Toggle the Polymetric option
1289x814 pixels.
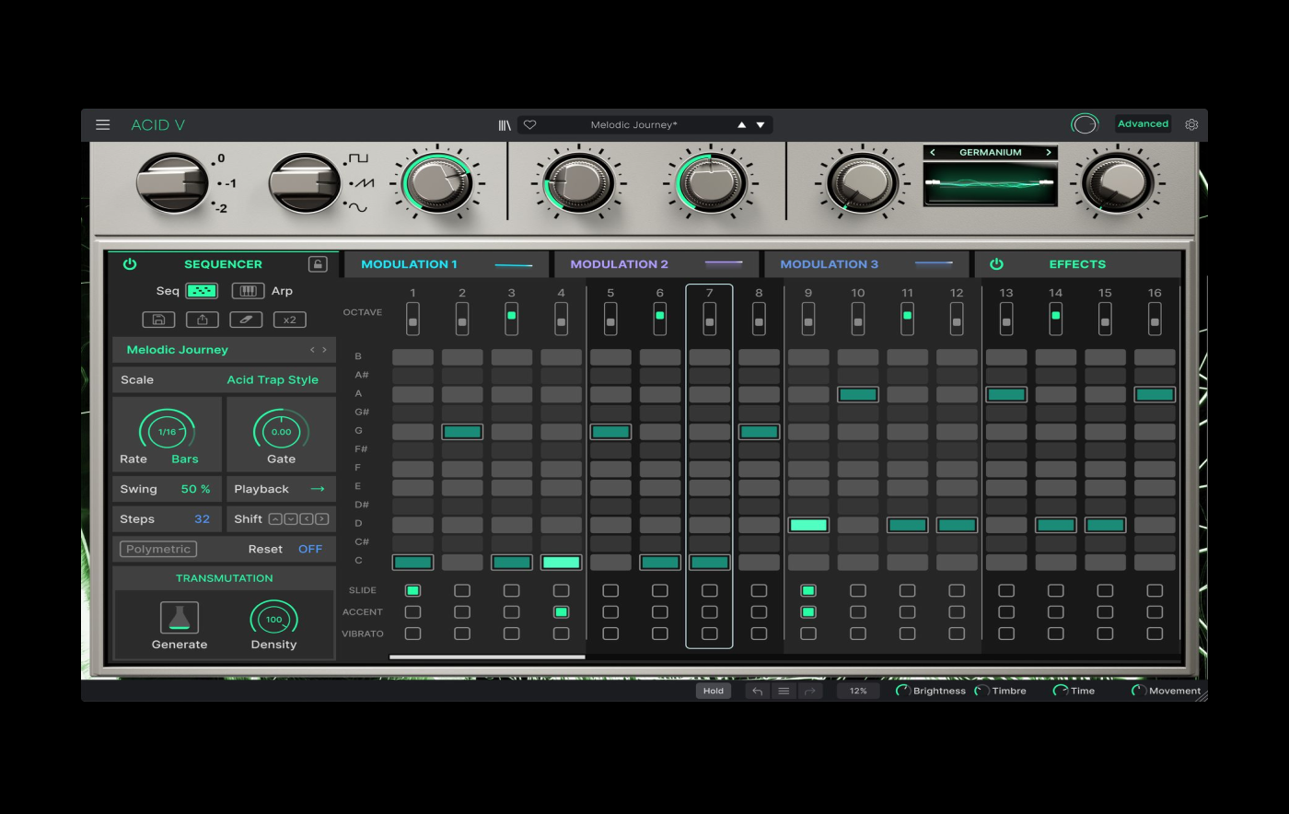[158, 549]
